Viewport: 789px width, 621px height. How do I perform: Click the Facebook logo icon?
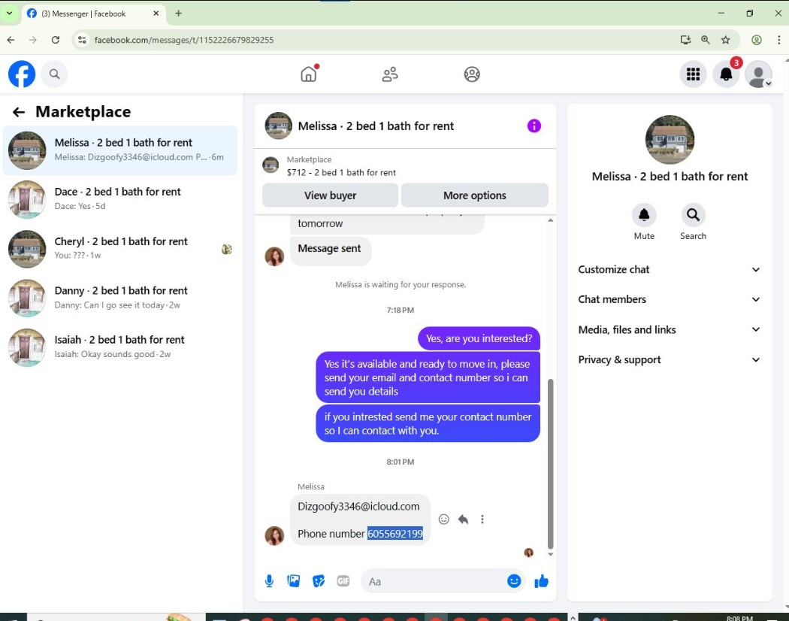pos(22,74)
